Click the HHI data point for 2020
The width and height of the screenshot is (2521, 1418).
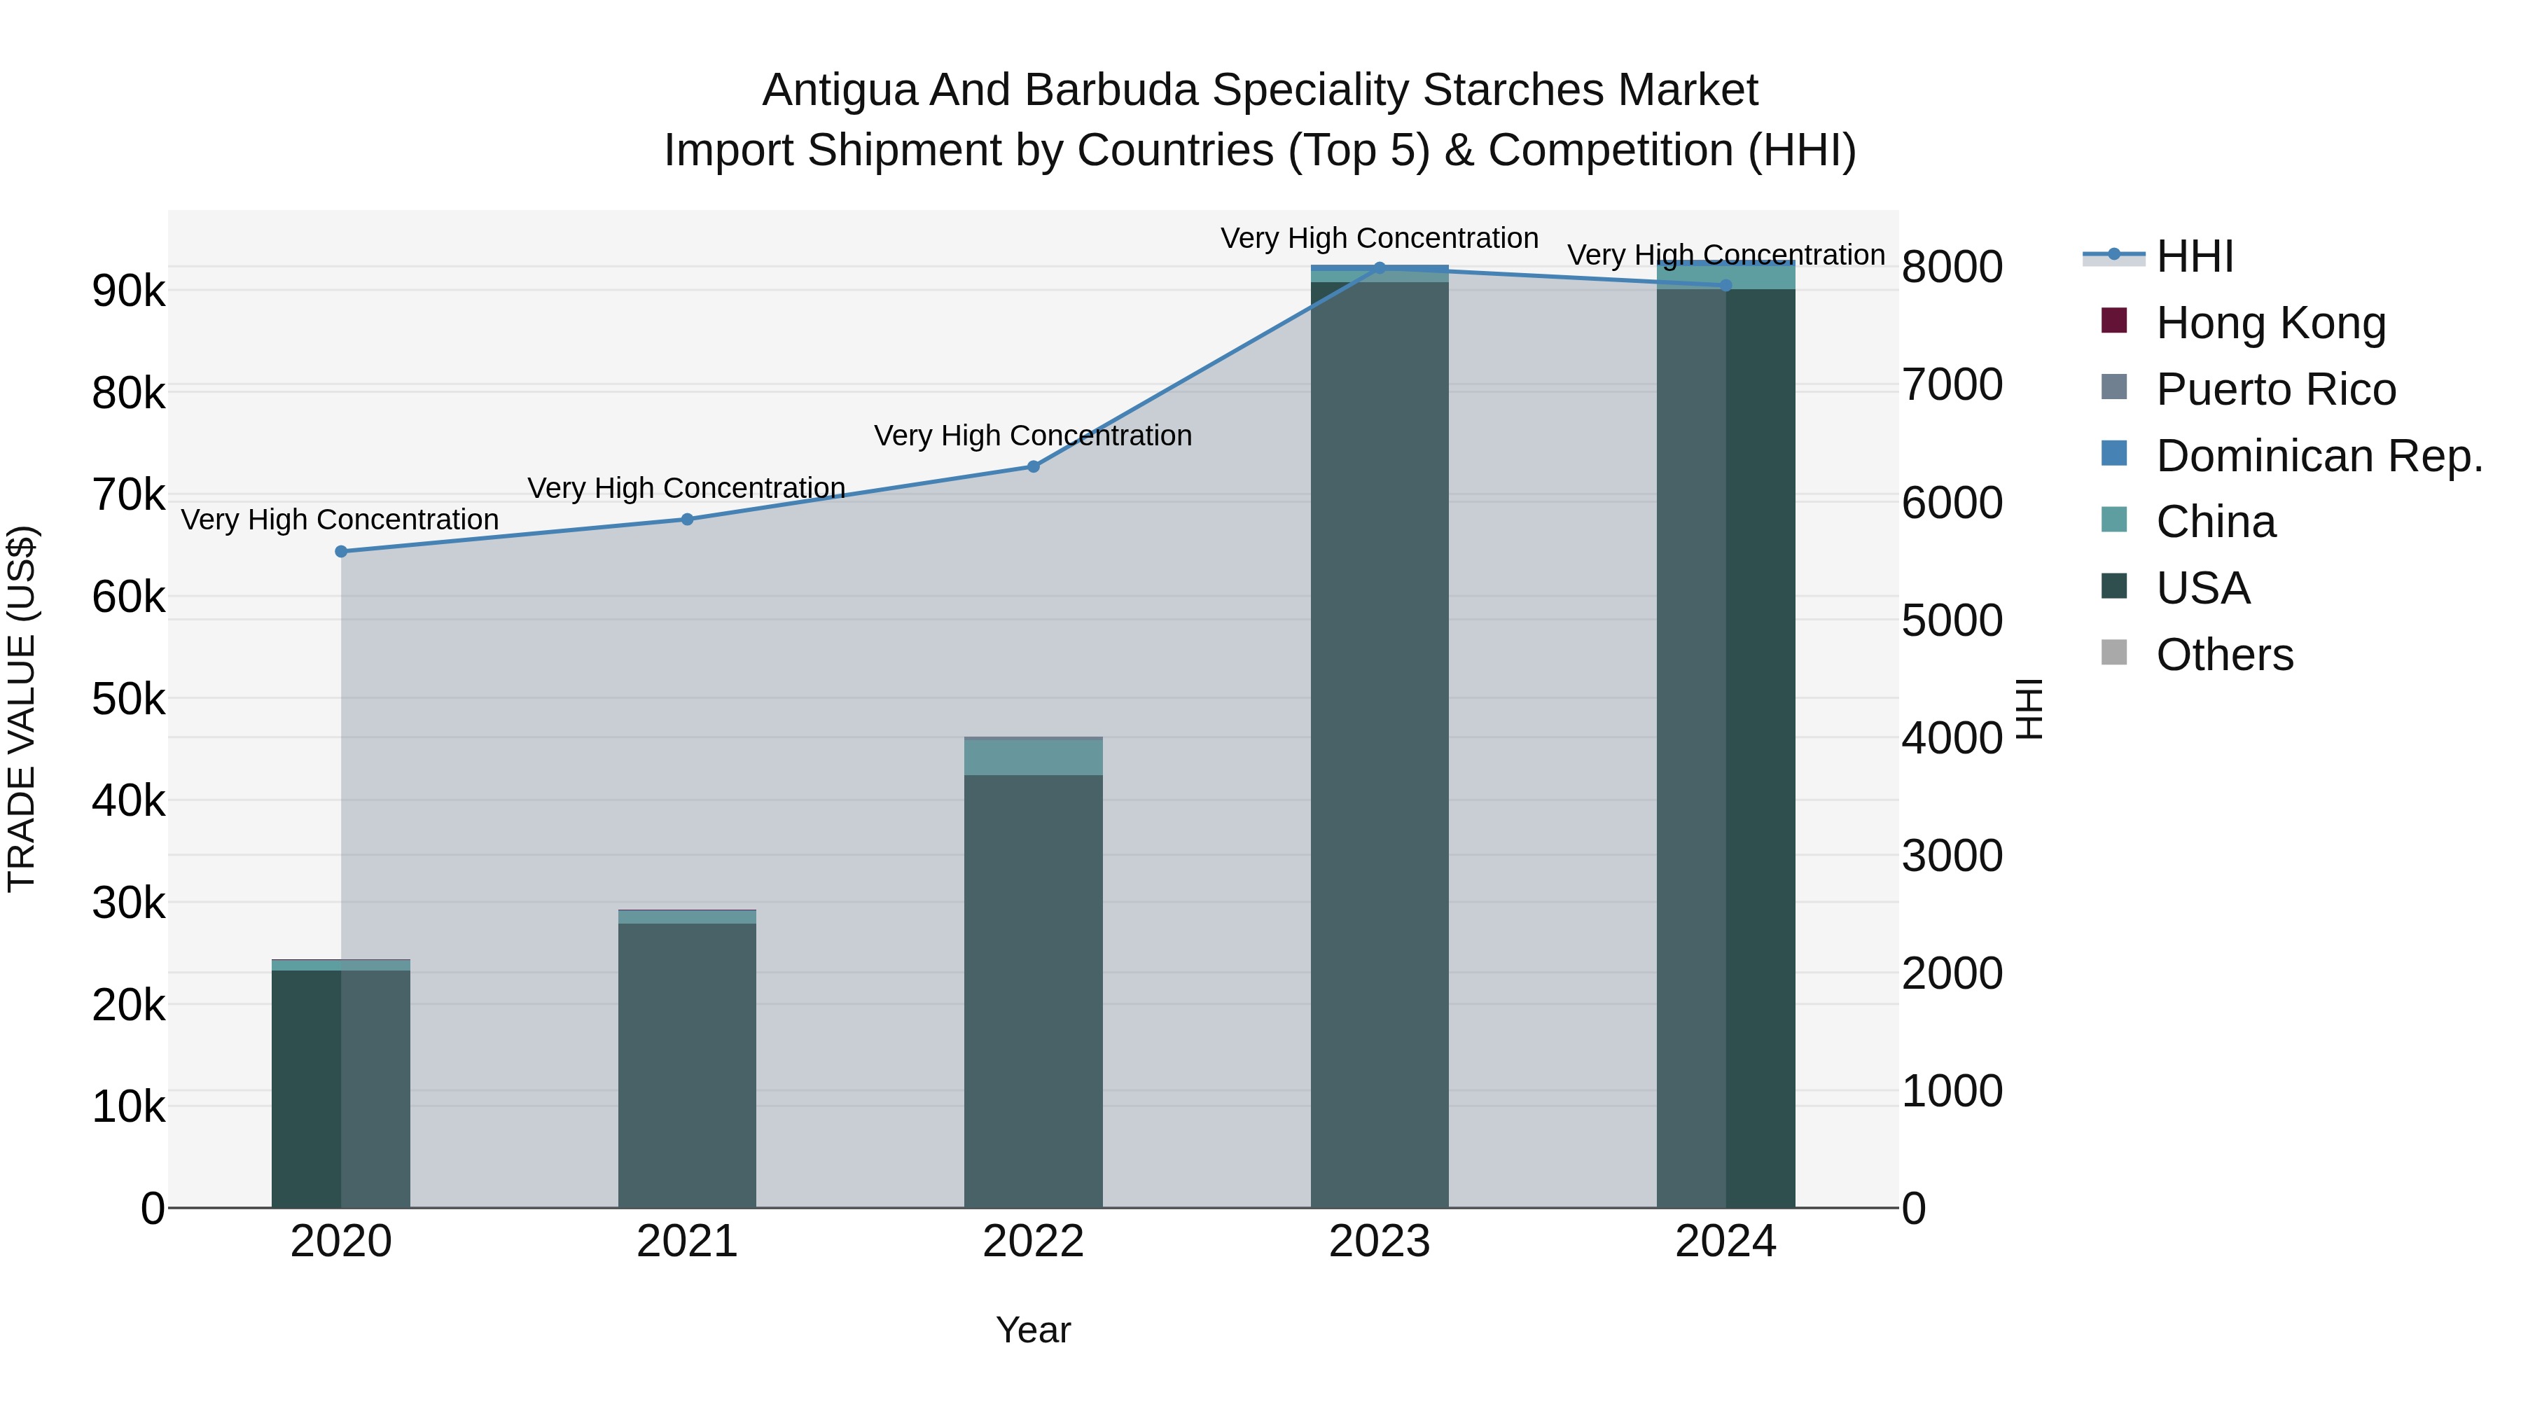(x=342, y=552)
